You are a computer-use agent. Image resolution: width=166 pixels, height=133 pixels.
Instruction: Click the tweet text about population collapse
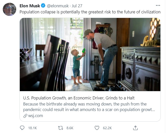coord(90,12)
